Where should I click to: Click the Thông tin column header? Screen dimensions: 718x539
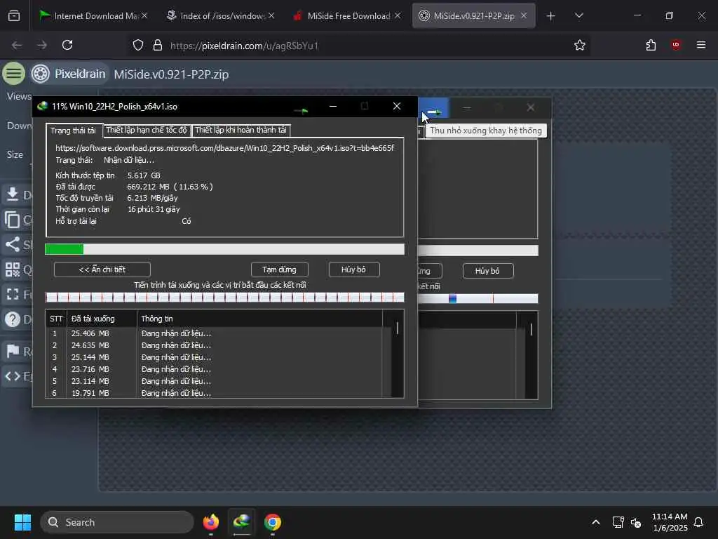[259, 319]
